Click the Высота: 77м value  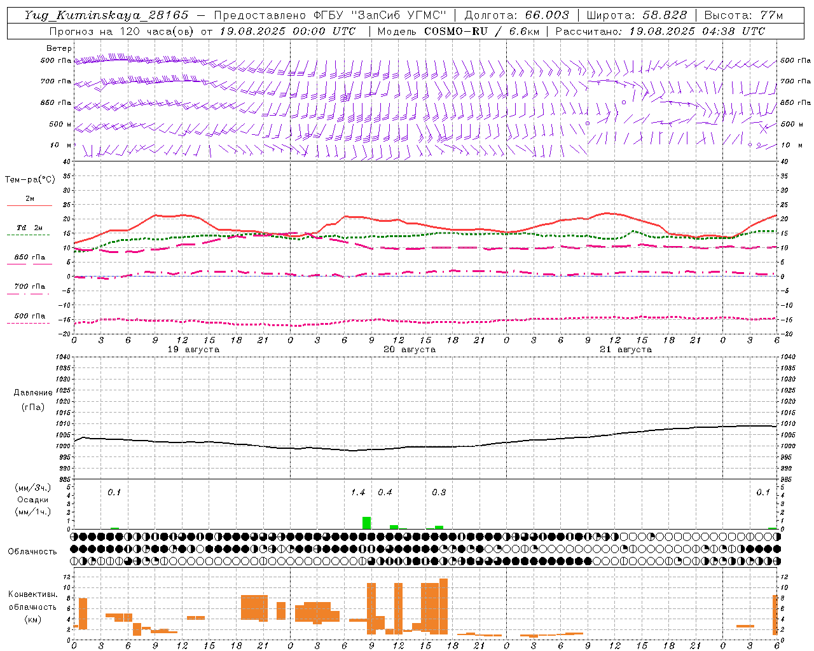[743, 15]
